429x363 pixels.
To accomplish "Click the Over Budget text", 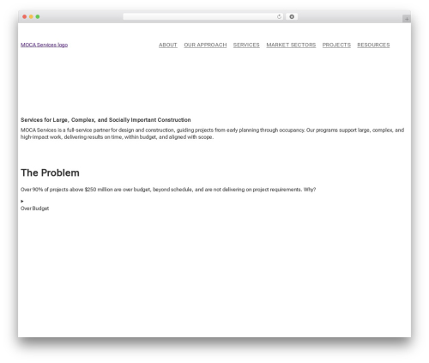I will [34, 209].
